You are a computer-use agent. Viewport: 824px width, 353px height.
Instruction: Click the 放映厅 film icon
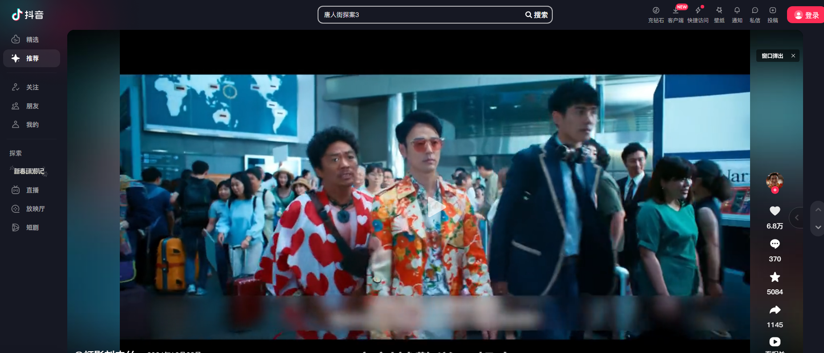click(x=16, y=209)
